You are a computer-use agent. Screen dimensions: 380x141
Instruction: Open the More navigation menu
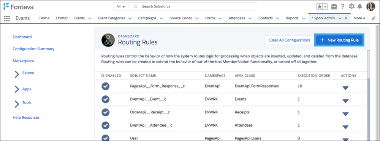tap(359, 18)
